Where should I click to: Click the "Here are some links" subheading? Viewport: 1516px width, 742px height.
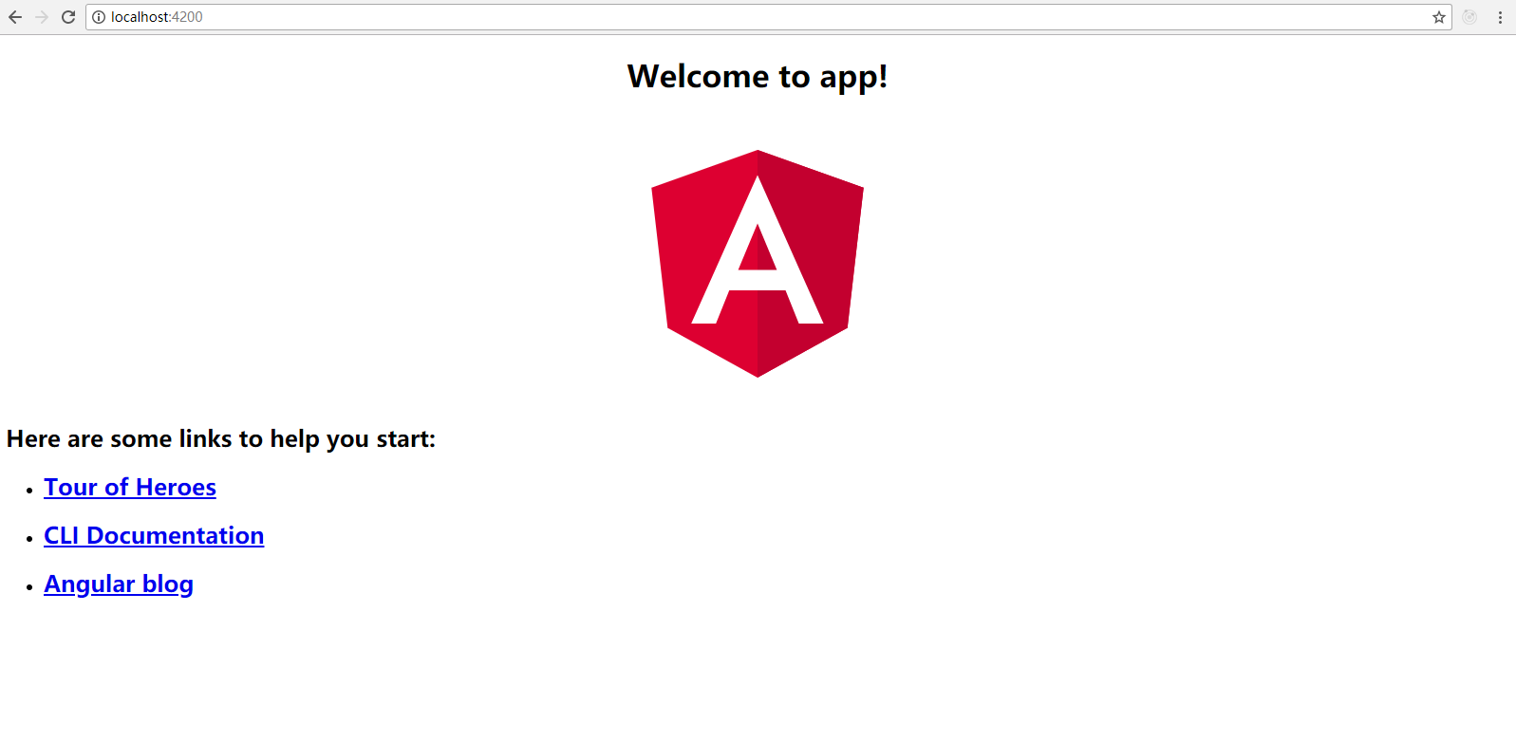point(221,439)
